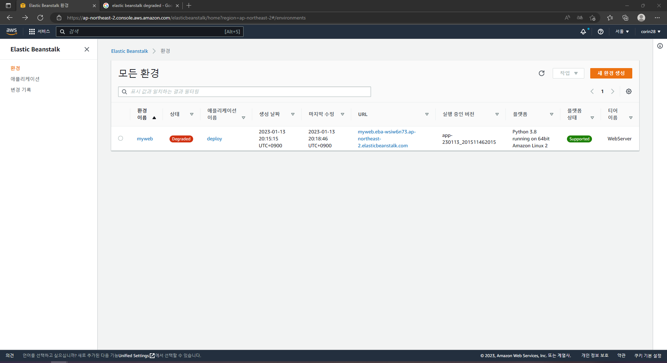Sort by 생성 날짜 column
This screenshot has height=363, width=667.
[277, 114]
